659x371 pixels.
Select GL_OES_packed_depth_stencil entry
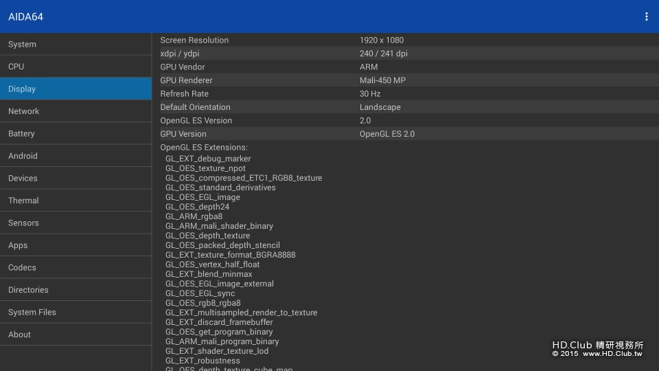point(222,245)
